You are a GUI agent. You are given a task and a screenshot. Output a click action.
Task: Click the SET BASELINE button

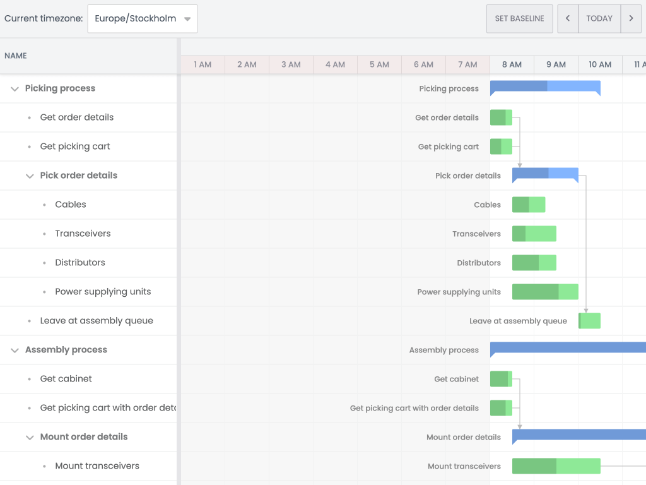(x=519, y=18)
